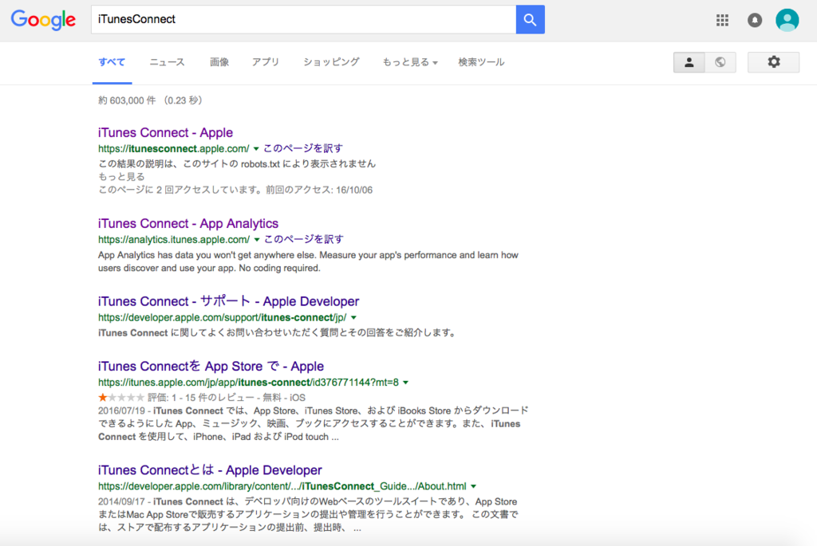The image size is (817, 546).
Task: Select the すべて tab
Action: coord(112,62)
